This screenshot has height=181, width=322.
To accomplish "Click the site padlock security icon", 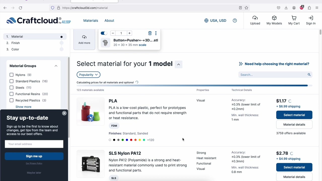I will click(58, 8).
